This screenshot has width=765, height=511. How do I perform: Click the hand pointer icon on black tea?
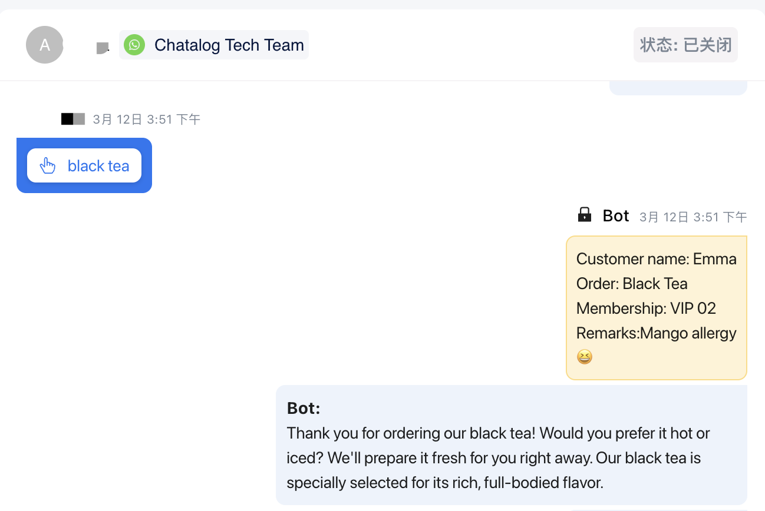pos(48,166)
